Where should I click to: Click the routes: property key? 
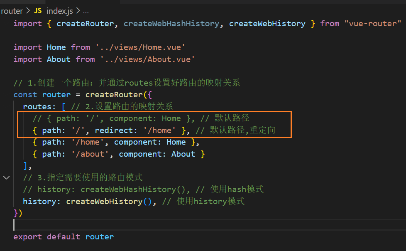point(39,106)
